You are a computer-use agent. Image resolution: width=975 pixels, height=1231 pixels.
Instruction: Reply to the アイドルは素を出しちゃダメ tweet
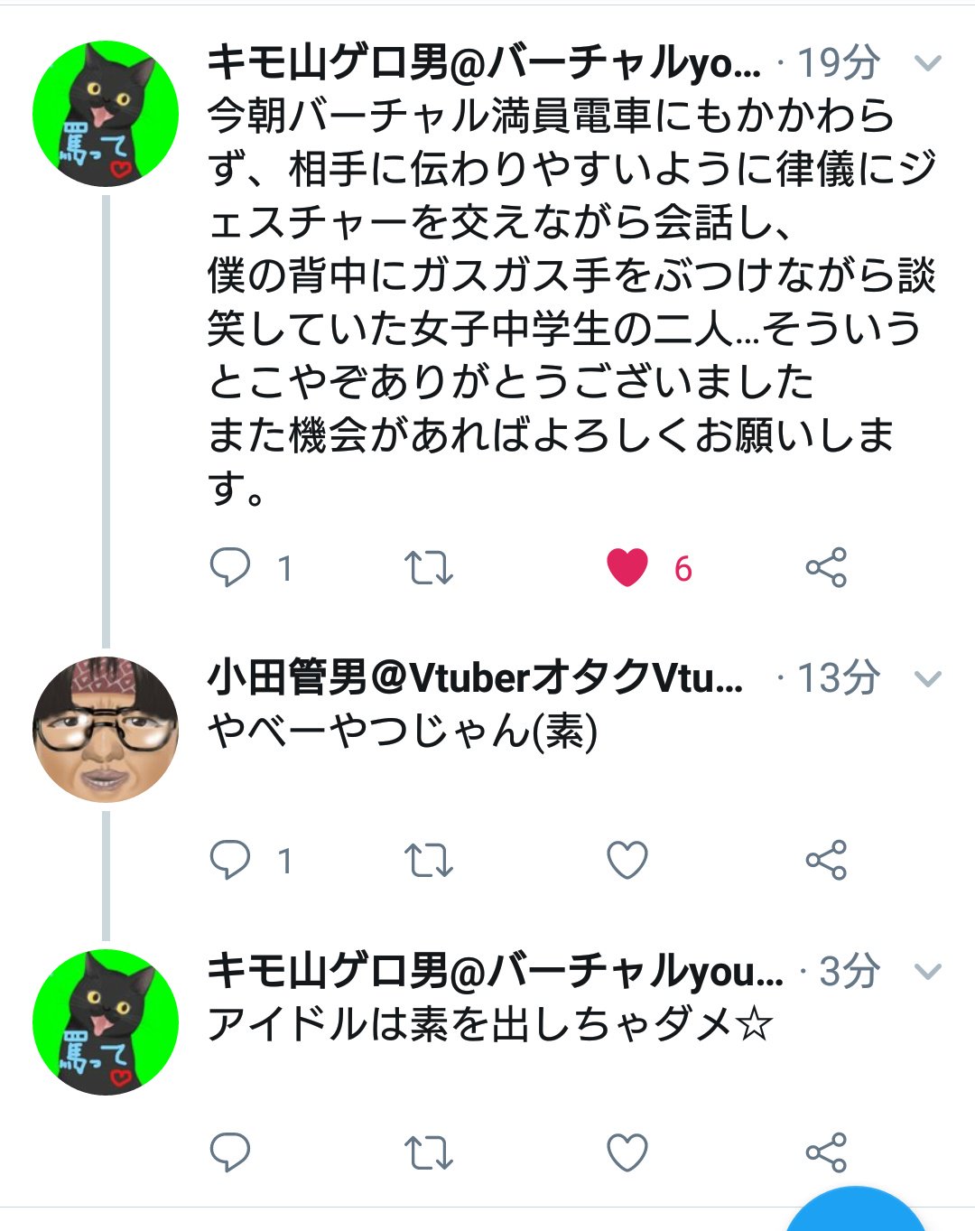point(229,1152)
